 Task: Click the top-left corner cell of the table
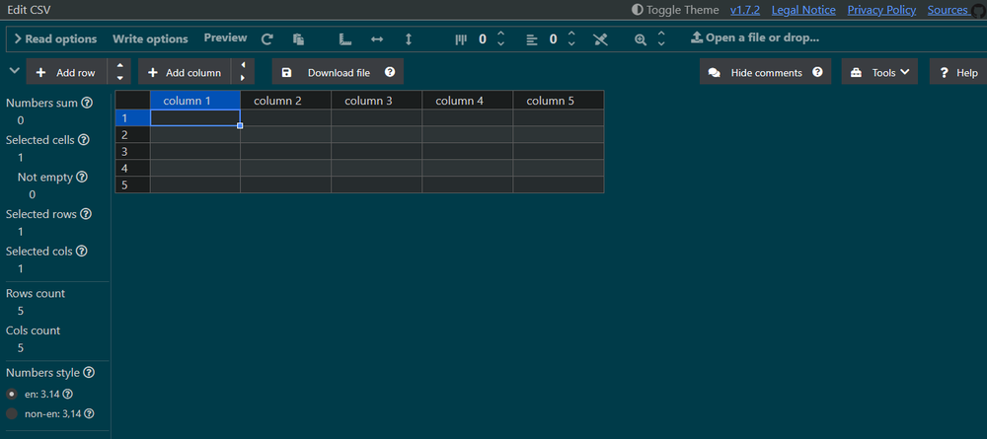pos(133,100)
